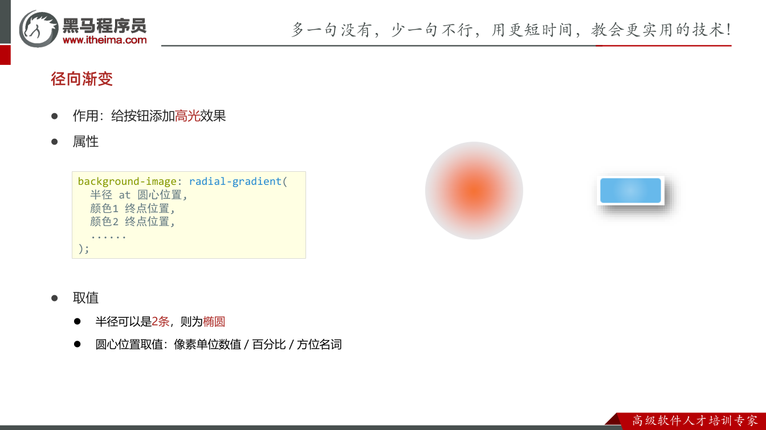Click the blue highlighted button example
Viewport: 766px width, 430px height.
(x=630, y=191)
